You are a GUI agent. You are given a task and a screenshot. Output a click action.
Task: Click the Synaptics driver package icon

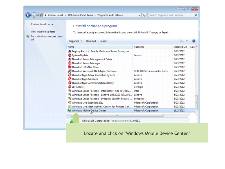pos(69,99)
